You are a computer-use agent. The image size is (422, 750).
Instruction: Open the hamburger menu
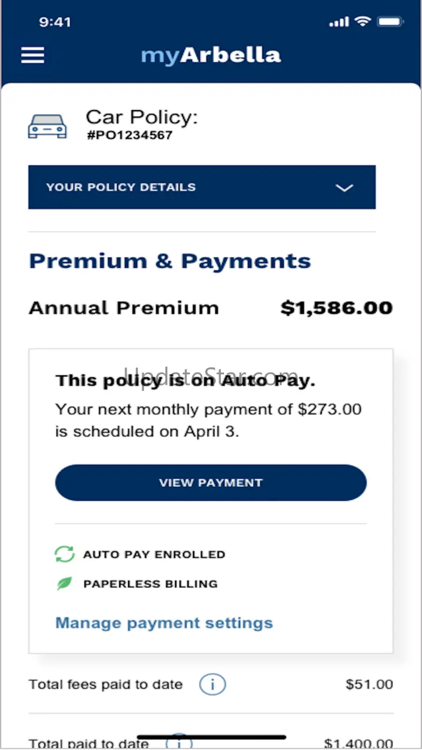[x=32, y=55]
